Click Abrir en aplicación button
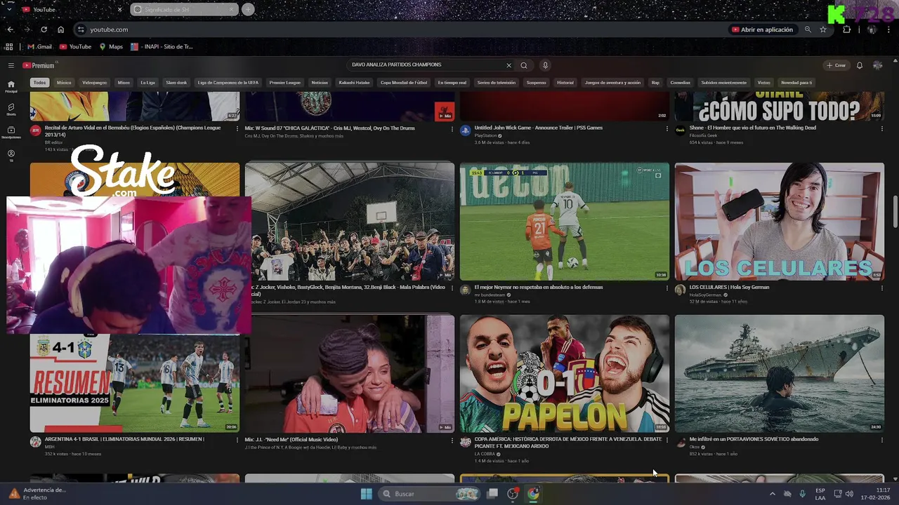Image resolution: width=899 pixels, height=505 pixels. pos(763,29)
